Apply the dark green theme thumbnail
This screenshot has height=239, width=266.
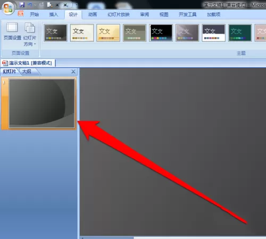tap(240, 33)
